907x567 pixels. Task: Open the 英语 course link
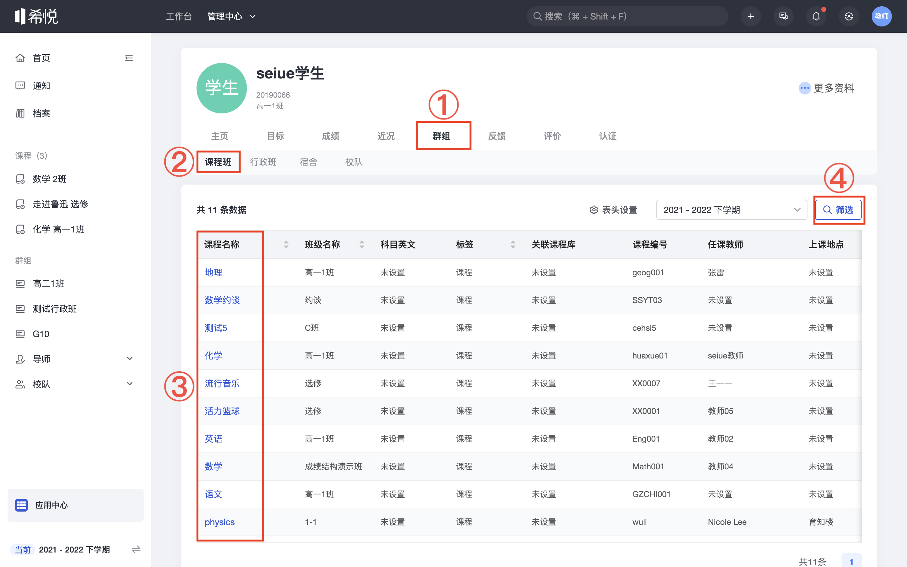click(213, 439)
